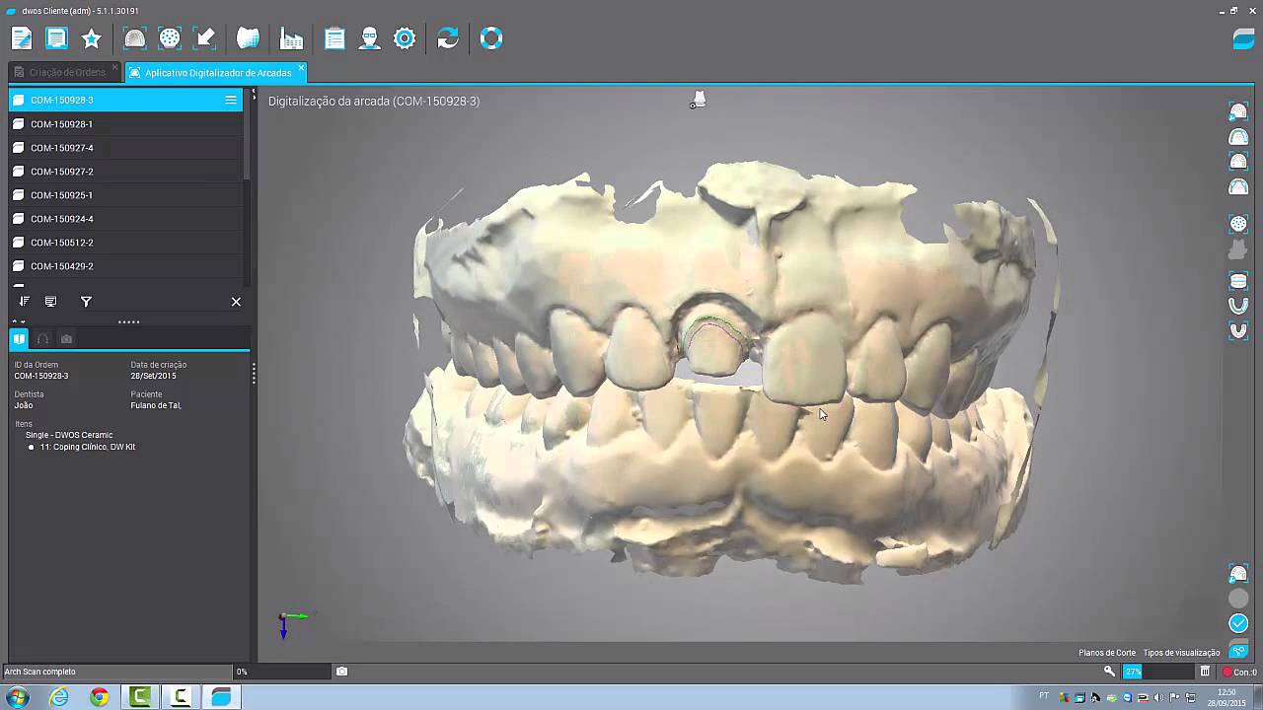Click the perforated scan plate toolbar icon

(x=170, y=38)
